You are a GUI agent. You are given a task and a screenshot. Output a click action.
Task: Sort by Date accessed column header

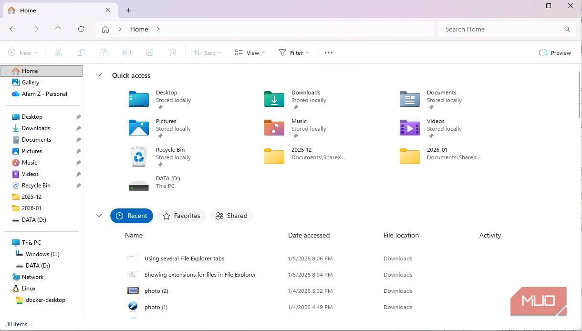(309, 235)
